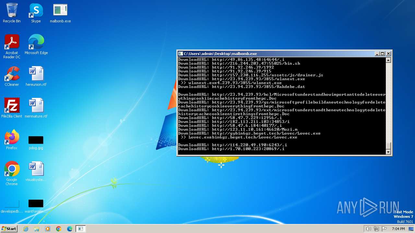Open CCleaner desktop shortcut
The width and height of the screenshot is (415, 233).
[x=12, y=76]
